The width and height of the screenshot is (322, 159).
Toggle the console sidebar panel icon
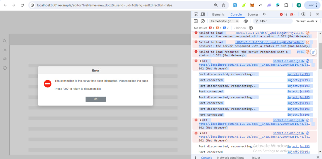(x=196, y=21)
